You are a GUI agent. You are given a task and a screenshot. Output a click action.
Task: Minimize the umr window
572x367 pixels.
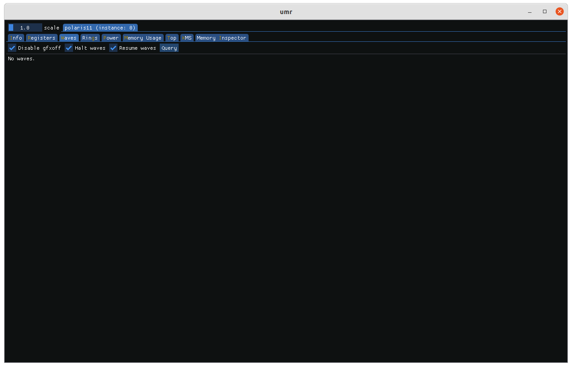coord(530,12)
